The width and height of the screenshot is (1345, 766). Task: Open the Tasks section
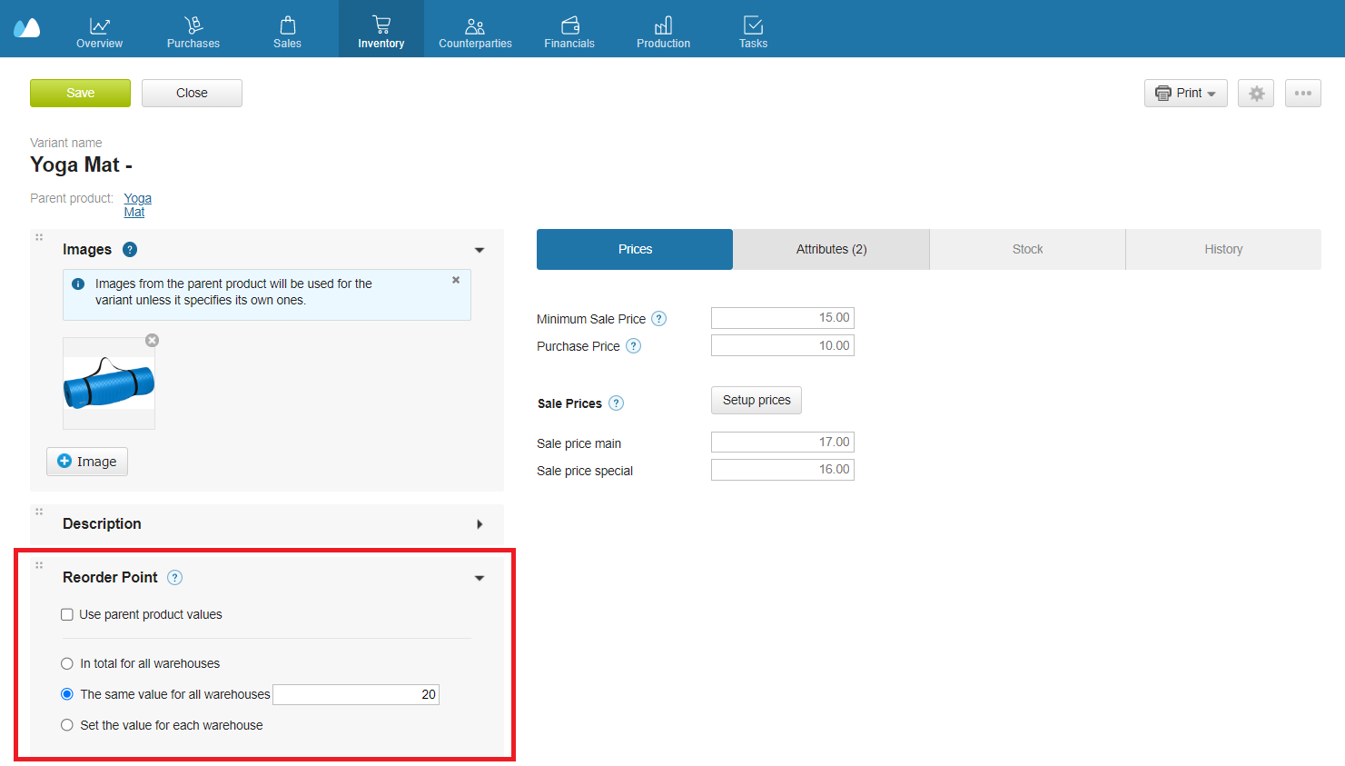pyautogui.click(x=753, y=33)
